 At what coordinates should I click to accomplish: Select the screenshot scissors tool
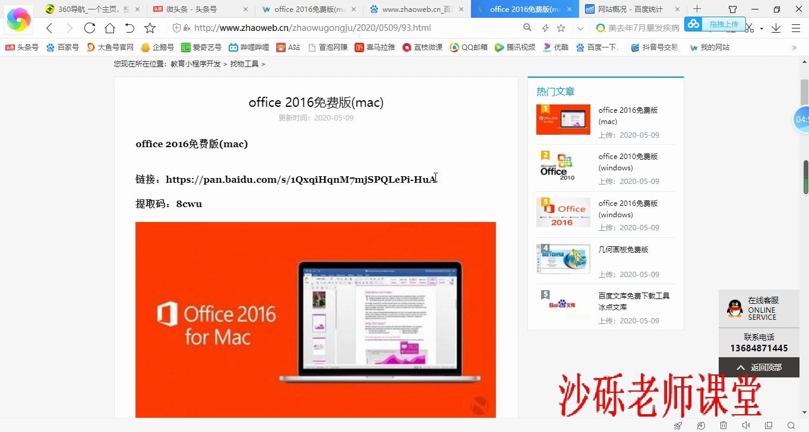pos(749,28)
